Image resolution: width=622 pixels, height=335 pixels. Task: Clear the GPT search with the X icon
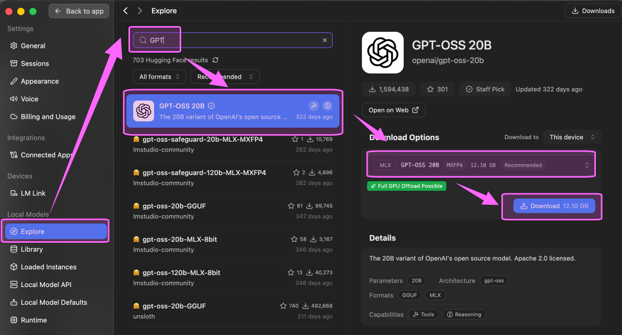(325, 40)
